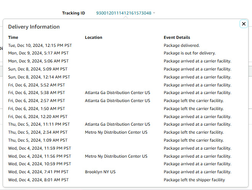Click the Tracking ID label
The height and width of the screenshot is (190, 252).
click(74, 13)
